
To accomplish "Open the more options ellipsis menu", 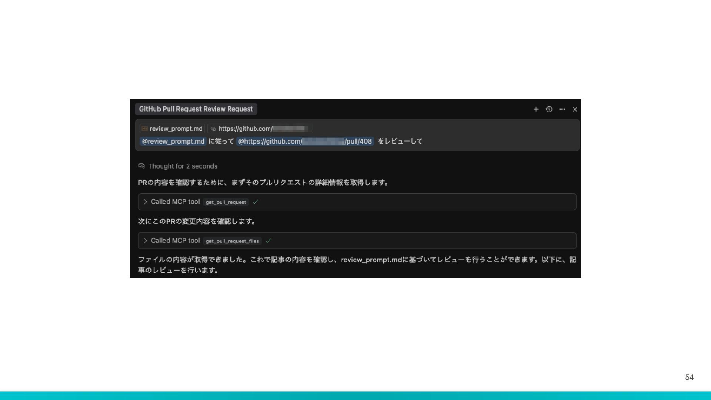I will [x=562, y=109].
